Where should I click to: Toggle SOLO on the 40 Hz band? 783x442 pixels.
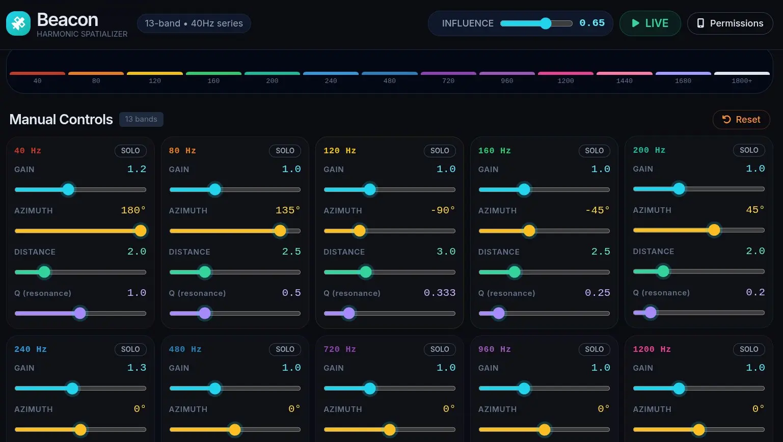pos(130,151)
